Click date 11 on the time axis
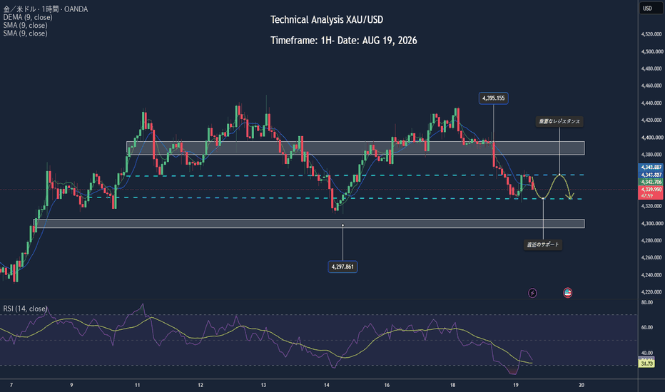Image resolution: width=665 pixels, height=392 pixels. [x=138, y=385]
